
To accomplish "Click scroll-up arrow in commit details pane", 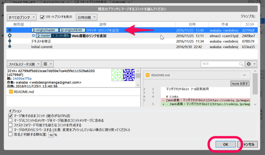I will pyautogui.click(x=138, y=71).
